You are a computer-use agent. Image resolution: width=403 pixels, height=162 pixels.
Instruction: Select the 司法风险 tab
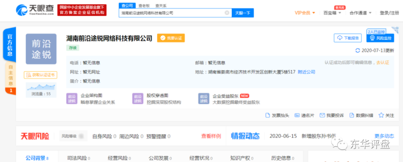pos(79,158)
